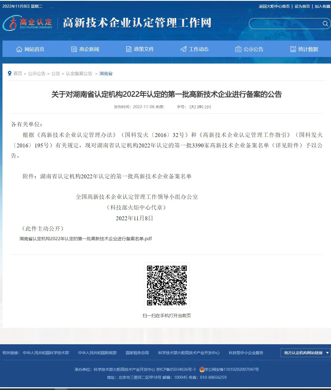Open 科技型中小企业服务 footer link
Viewport: 331px width, 390px height.
246,353
